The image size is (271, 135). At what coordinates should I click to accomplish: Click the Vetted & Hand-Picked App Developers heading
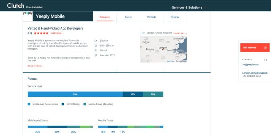tap(55, 29)
